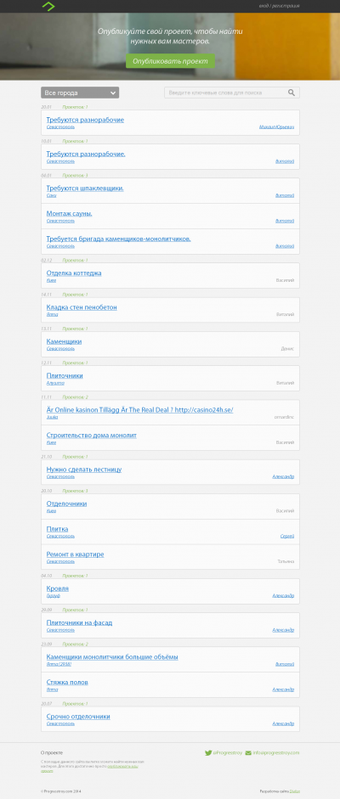Click the green arrow site logo
This screenshot has width=340, height=799.
[48, 6]
